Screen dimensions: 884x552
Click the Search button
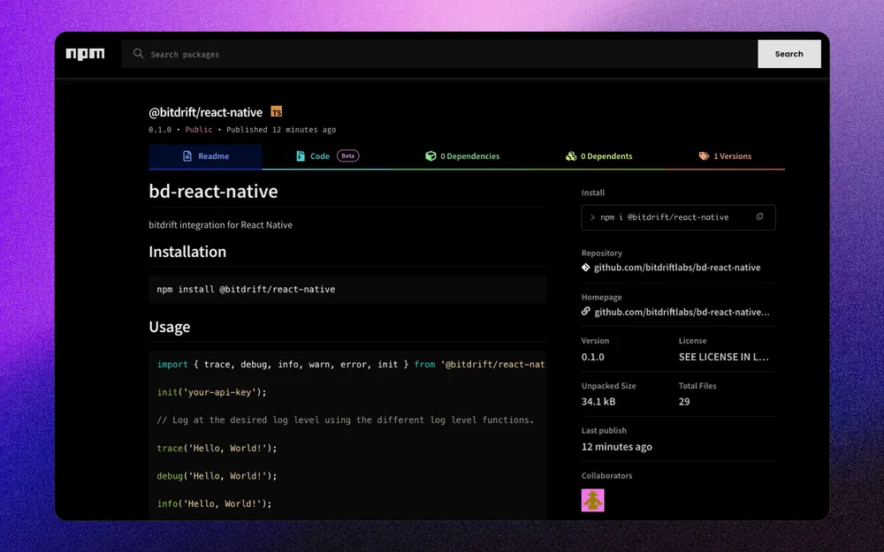789,54
